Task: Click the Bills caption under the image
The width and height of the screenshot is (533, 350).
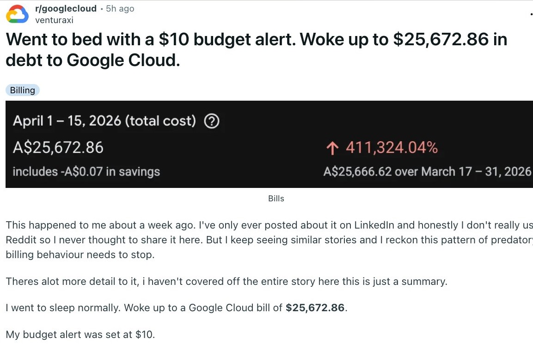Action: click(276, 199)
